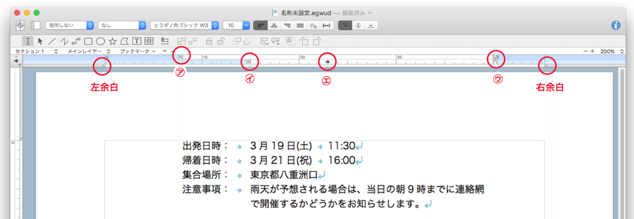This screenshot has width=634, height=219.
Task: Select the text box tool
Action: (x=137, y=41)
